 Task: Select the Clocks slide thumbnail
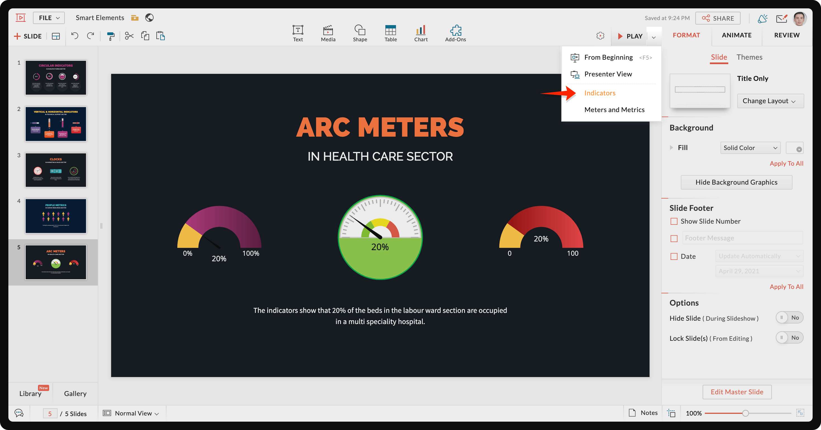56,170
